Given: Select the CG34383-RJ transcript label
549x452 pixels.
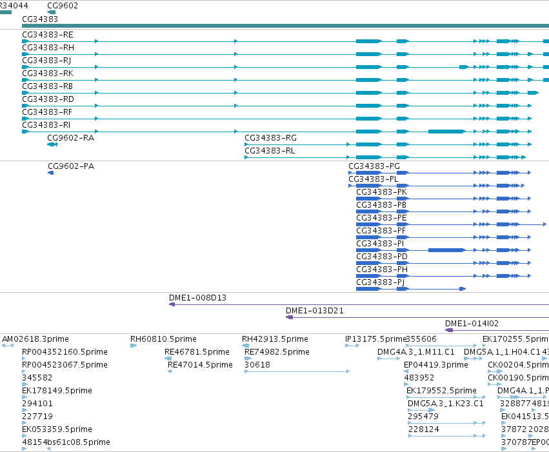Looking at the screenshot, I should coord(46,61).
